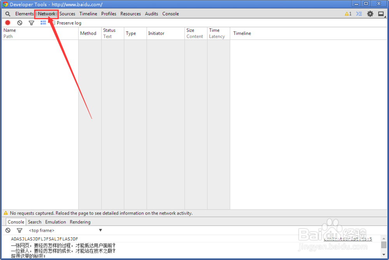The height and width of the screenshot is (260, 389).
Task: Click the Preserve log label
Action: (x=69, y=23)
